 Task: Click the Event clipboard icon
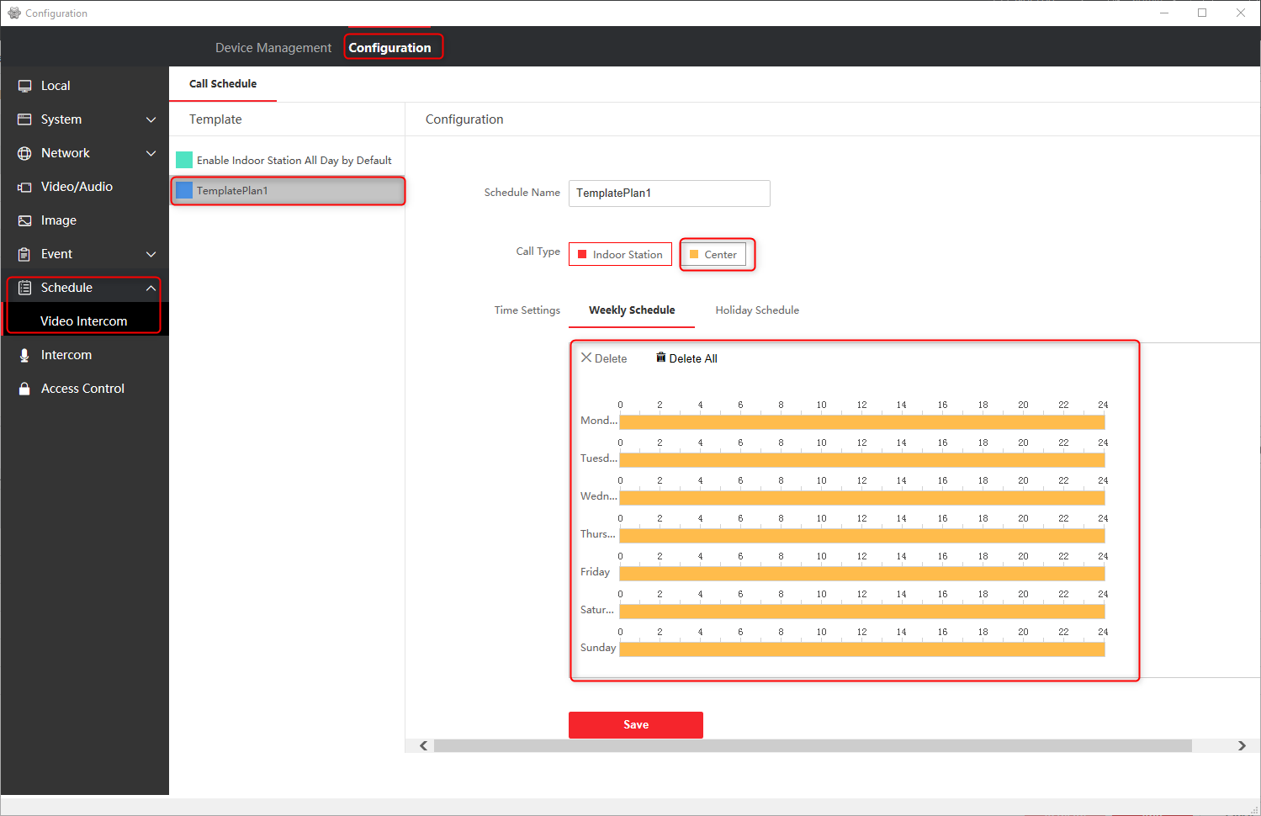[x=25, y=254]
